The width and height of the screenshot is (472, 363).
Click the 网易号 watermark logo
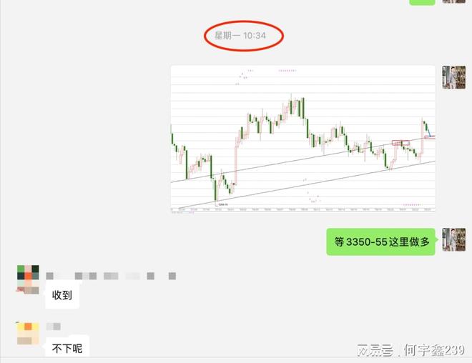click(376, 350)
